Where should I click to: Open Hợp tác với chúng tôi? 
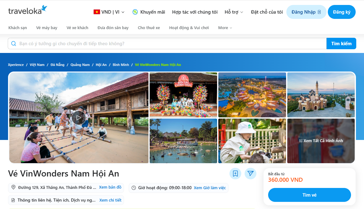(195, 12)
